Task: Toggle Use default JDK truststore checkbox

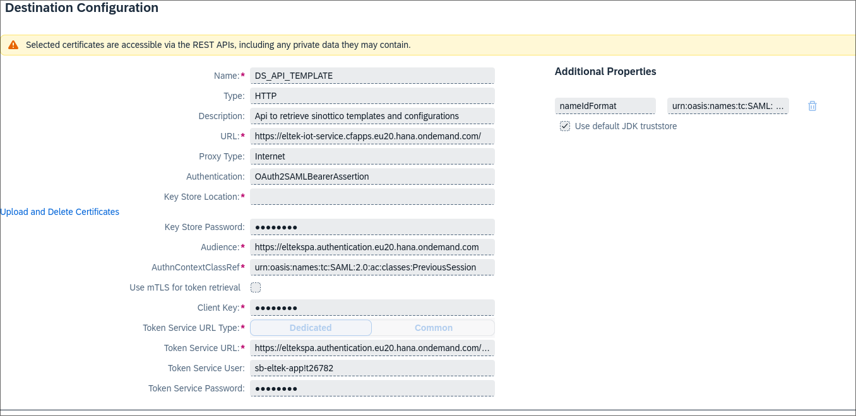Action: [x=565, y=126]
